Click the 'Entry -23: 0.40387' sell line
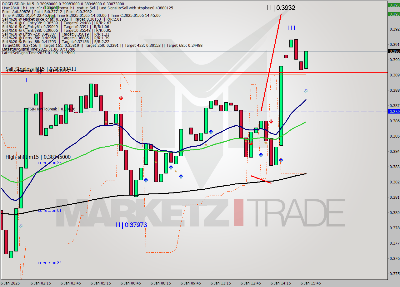This screenshot has height=287, width=400. click(56, 34)
